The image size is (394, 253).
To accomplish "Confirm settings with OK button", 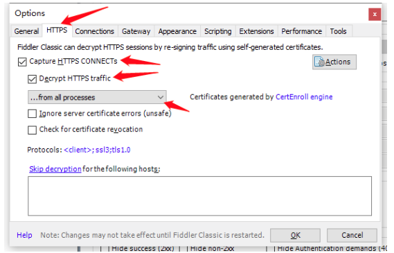I will tap(295, 236).
